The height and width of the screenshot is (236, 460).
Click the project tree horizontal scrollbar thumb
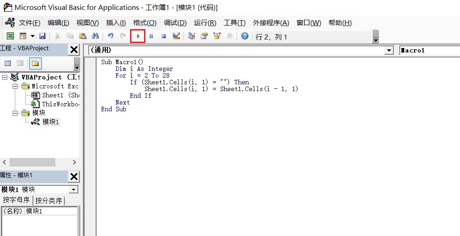pos(32,162)
